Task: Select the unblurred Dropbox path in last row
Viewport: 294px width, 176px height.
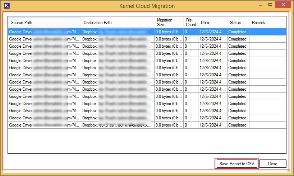Action: [x=118, y=125]
